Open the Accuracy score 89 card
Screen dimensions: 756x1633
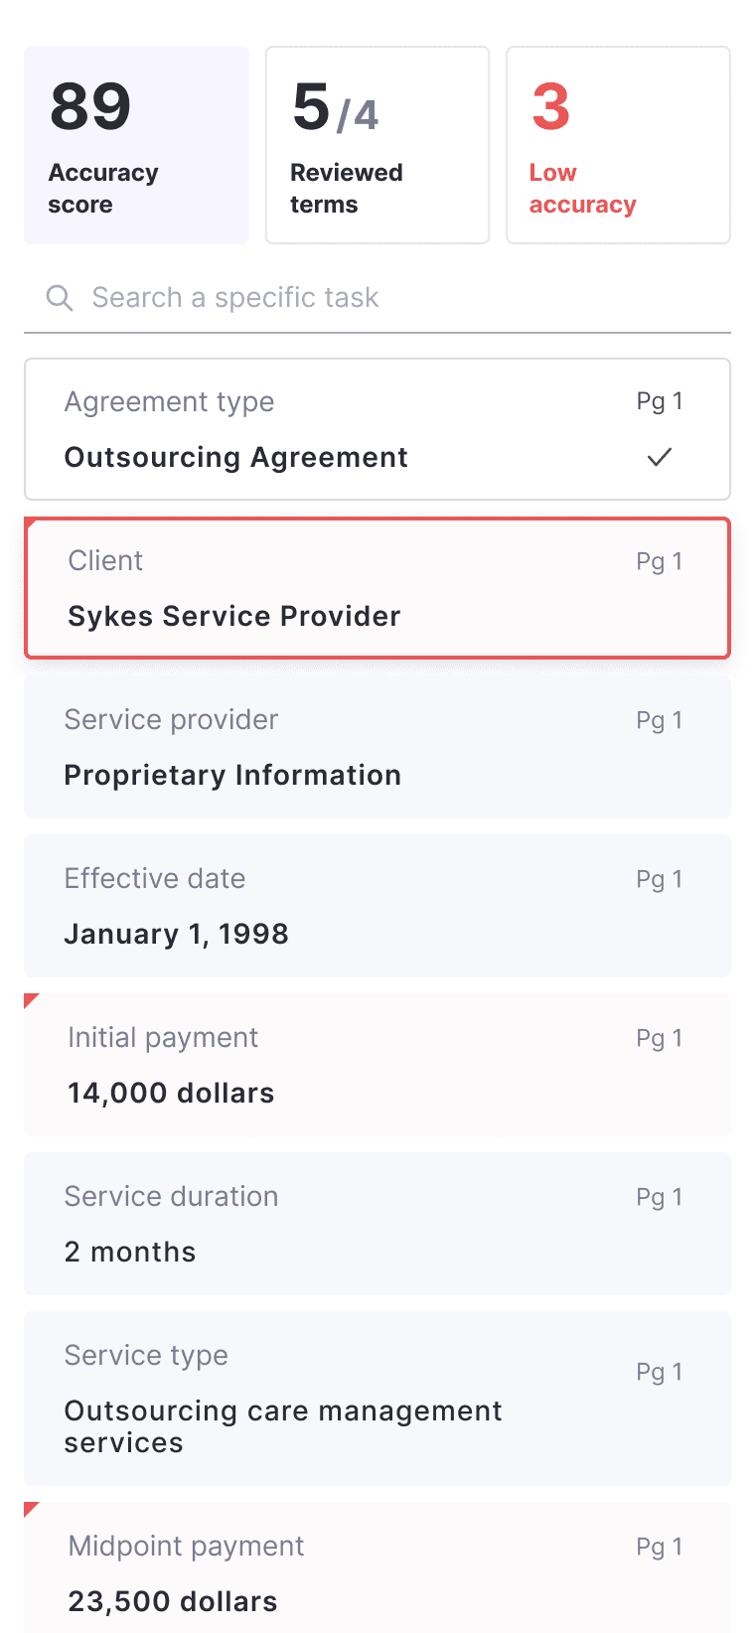pyautogui.click(x=136, y=145)
